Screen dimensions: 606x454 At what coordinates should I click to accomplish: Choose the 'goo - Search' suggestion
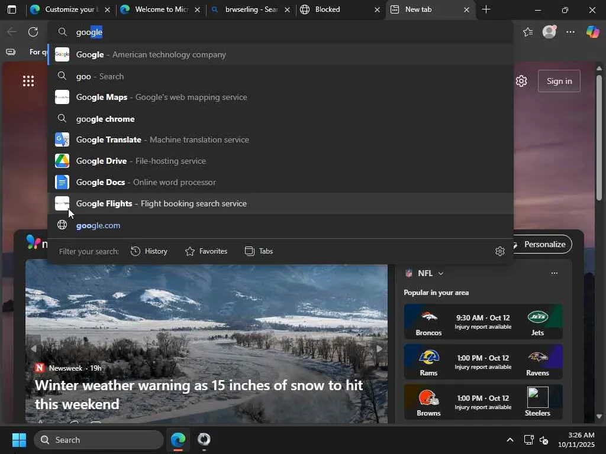[x=281, y=76]
